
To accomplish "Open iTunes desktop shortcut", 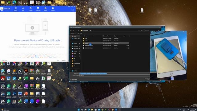I will [9, 72].
